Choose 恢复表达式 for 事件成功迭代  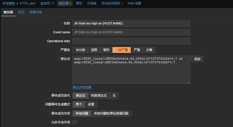coord(99,96)
